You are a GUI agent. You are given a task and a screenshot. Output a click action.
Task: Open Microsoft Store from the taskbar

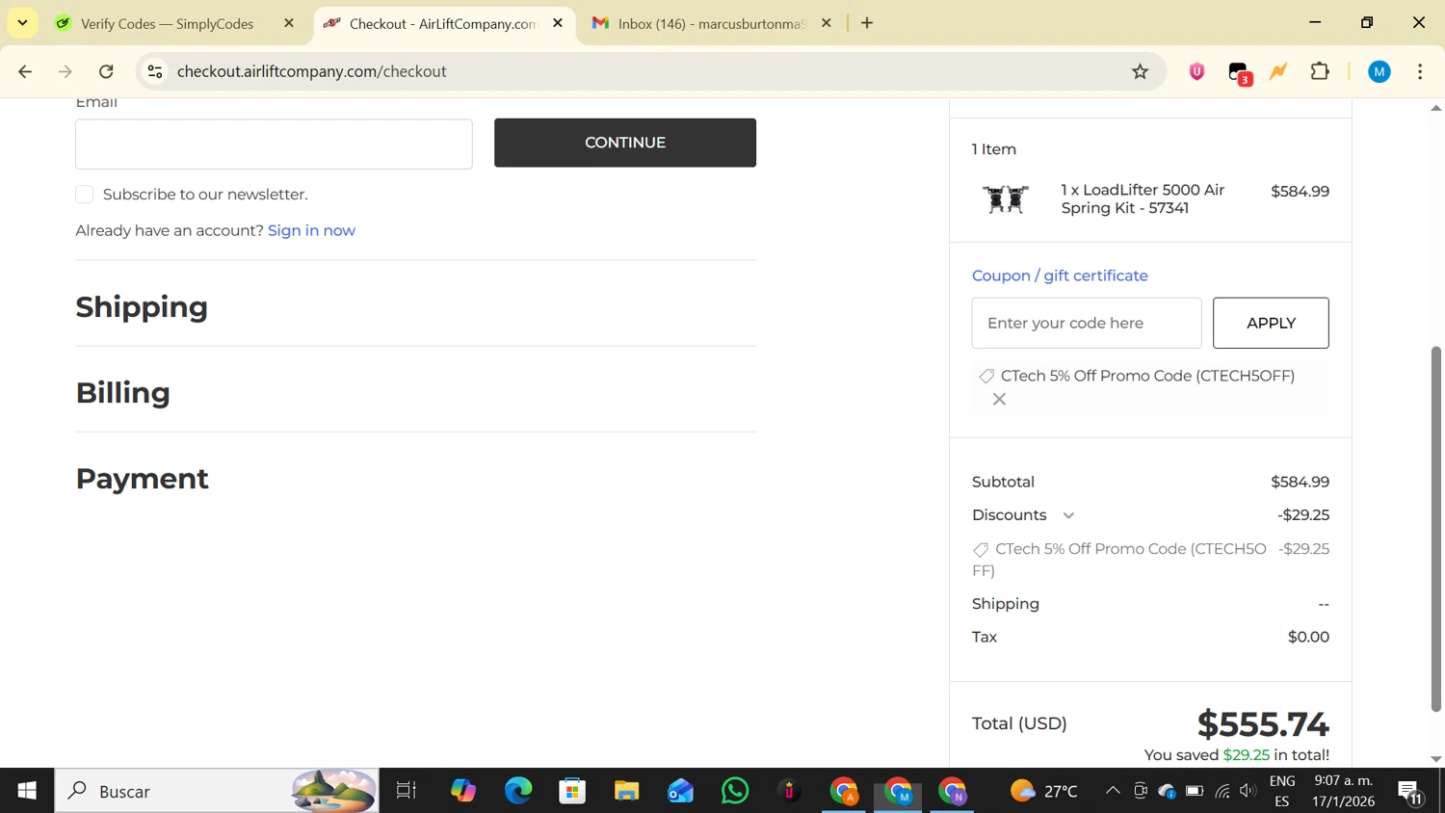click(x=572, y=791)
